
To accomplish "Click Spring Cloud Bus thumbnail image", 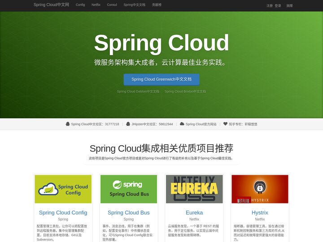I will tap(129, 189).
